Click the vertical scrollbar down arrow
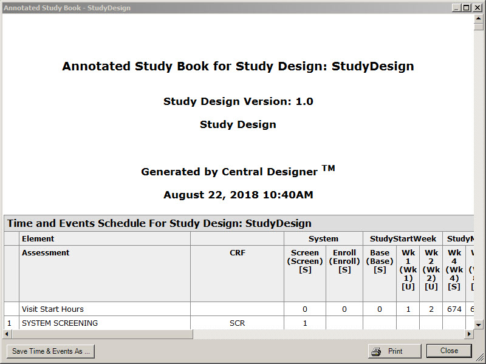Image resolution: width=486 pixels, height=364 pixels. (478, 325)
